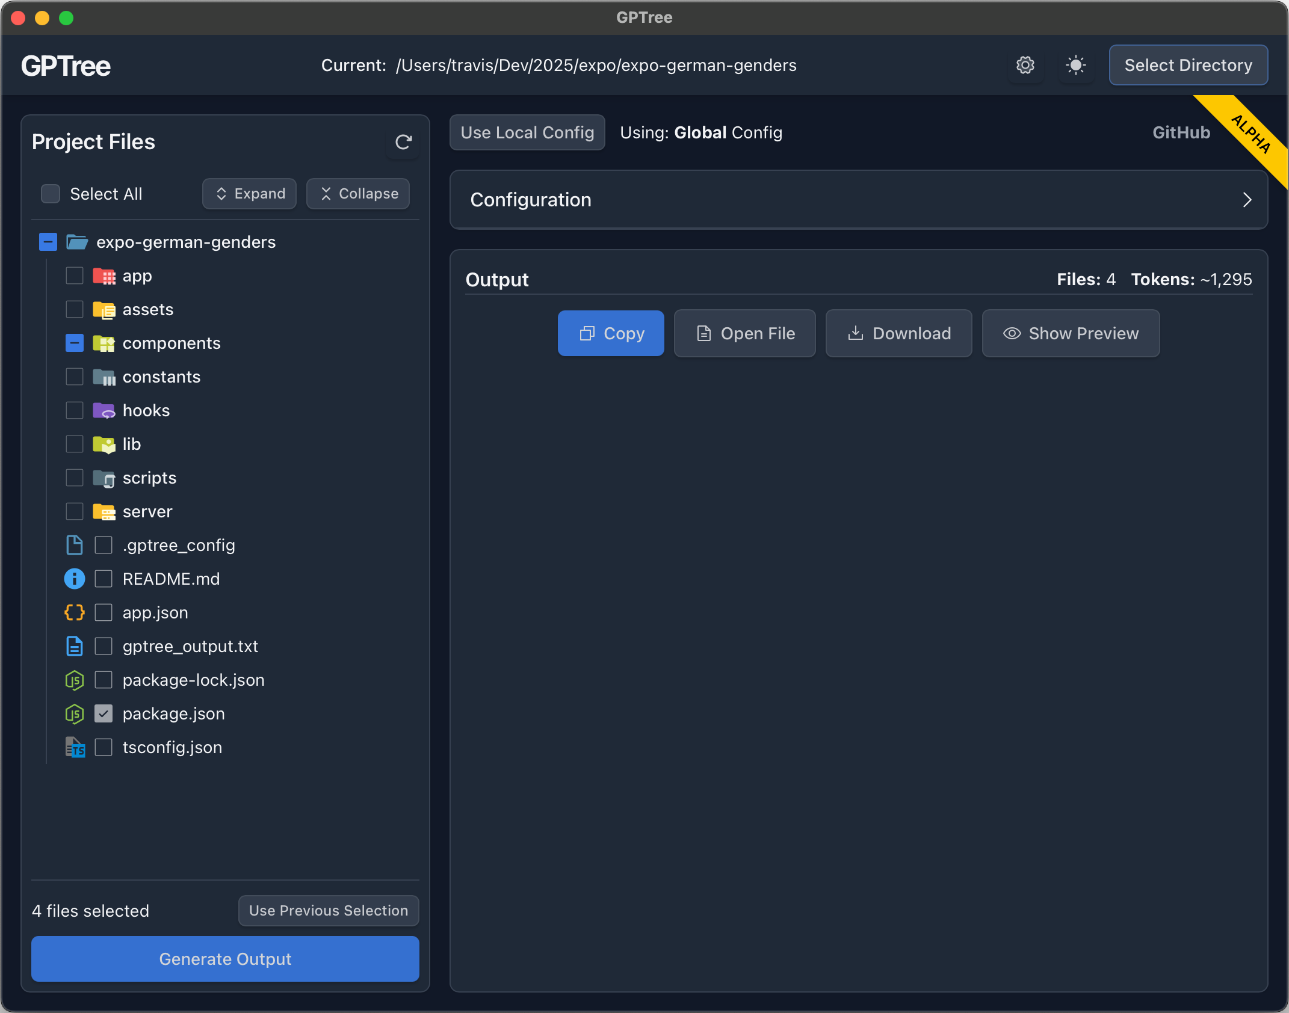
Task: Open the settings gear icon
Action: click(x=1025, y=65)
